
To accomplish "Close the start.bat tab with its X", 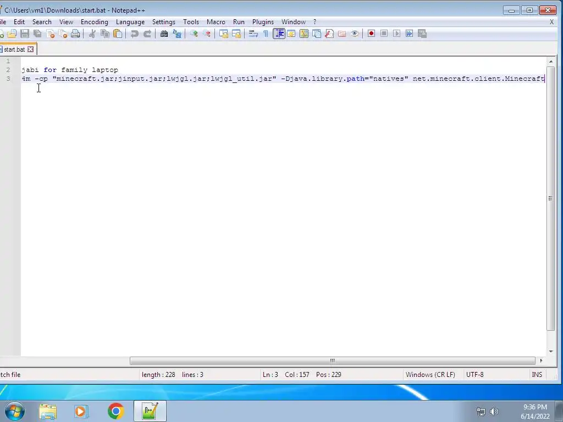I will (x=31, y=49).
